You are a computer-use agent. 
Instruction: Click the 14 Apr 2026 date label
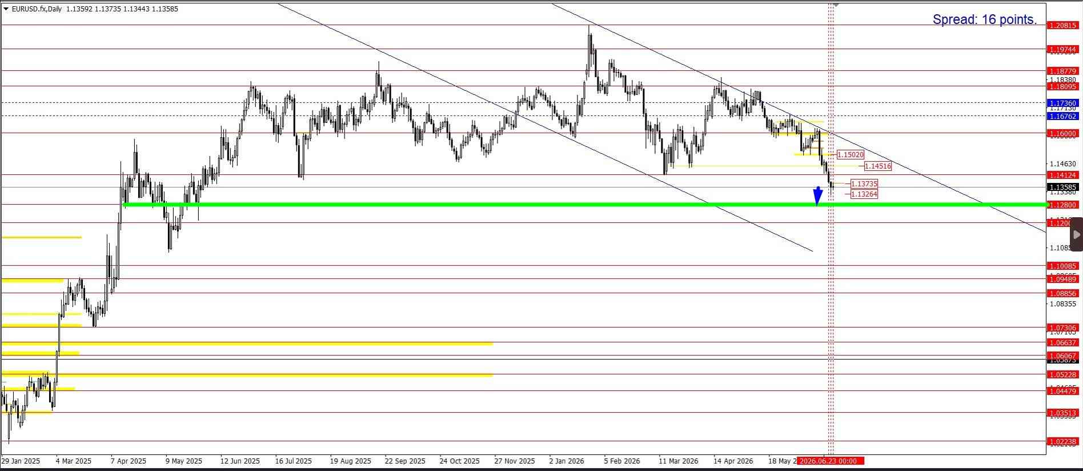tap(733, 461)
